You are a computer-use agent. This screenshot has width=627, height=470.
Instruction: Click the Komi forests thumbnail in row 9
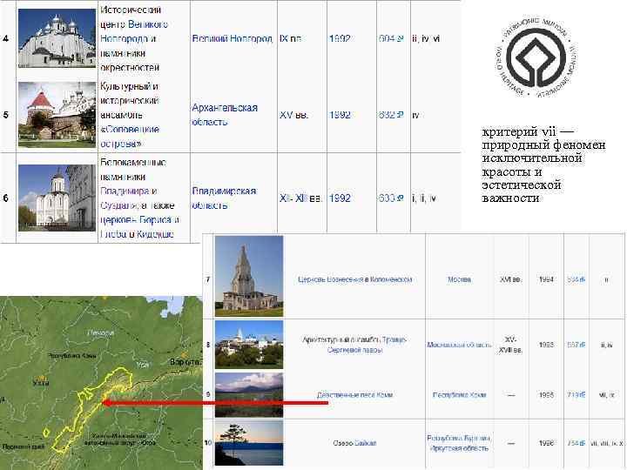[x=249, y=395]
